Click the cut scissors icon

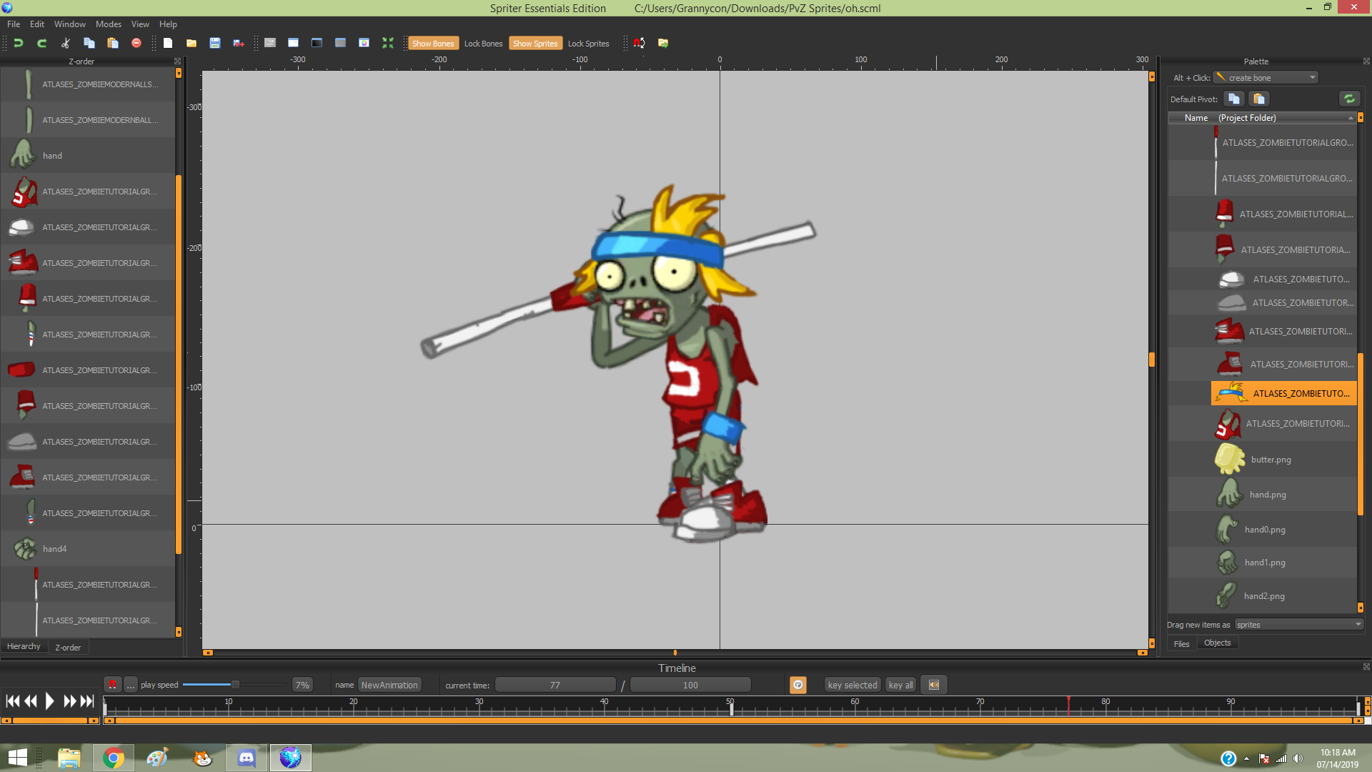click(66, 43)
